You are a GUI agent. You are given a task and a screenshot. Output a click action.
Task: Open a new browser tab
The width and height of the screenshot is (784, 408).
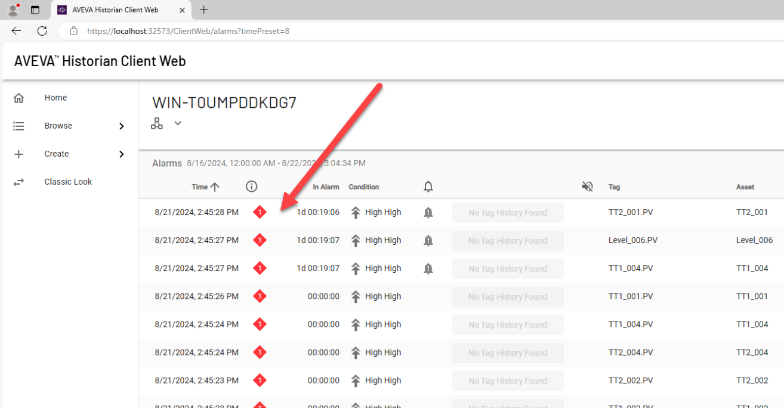click(204, 10)
